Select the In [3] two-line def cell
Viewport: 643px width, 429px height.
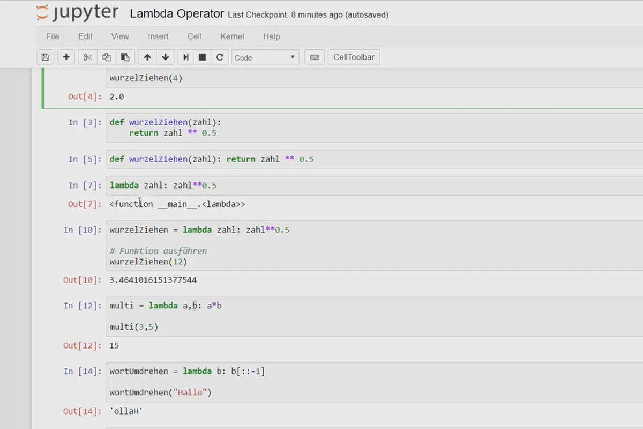pyautogui.click(x=375, y=128)
